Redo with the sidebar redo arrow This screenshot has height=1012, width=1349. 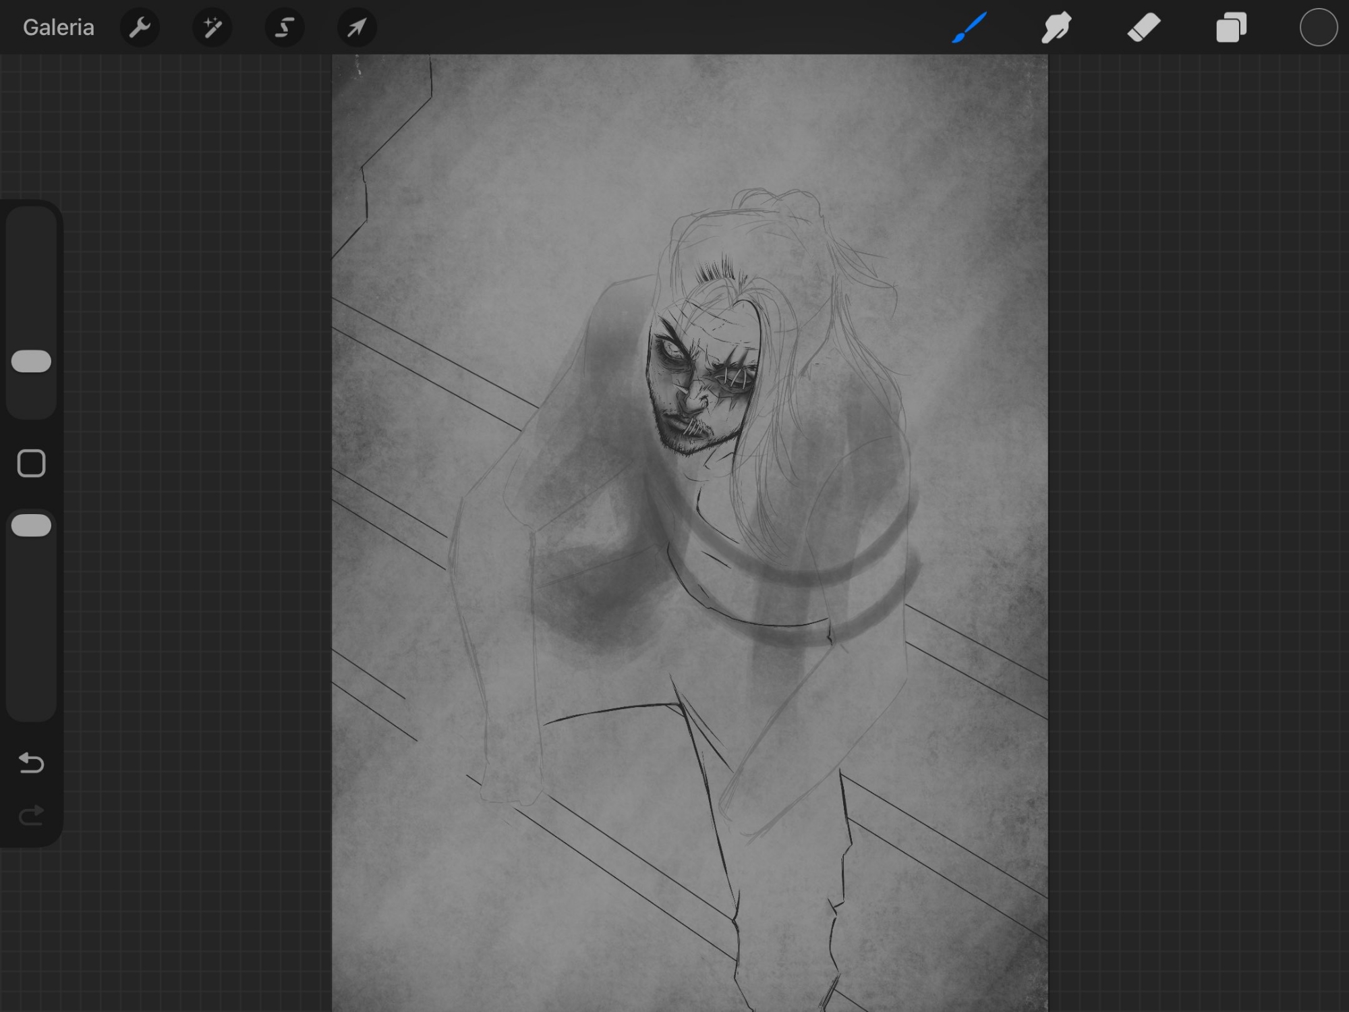[31, 815]
